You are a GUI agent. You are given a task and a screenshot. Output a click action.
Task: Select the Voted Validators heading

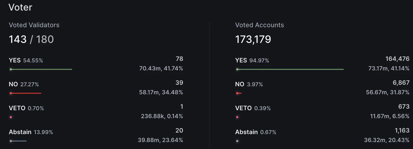pyautogui.click(x=34, y=25)
